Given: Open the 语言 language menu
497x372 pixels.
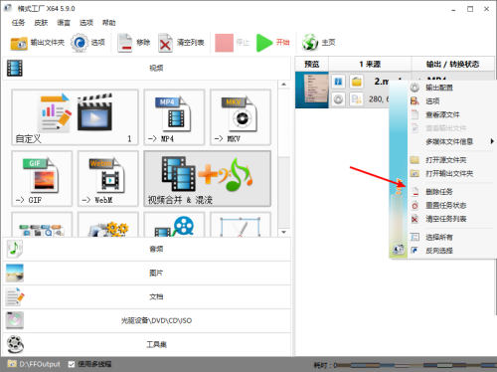Looking at the screenshot, I should tap(64, 23).
